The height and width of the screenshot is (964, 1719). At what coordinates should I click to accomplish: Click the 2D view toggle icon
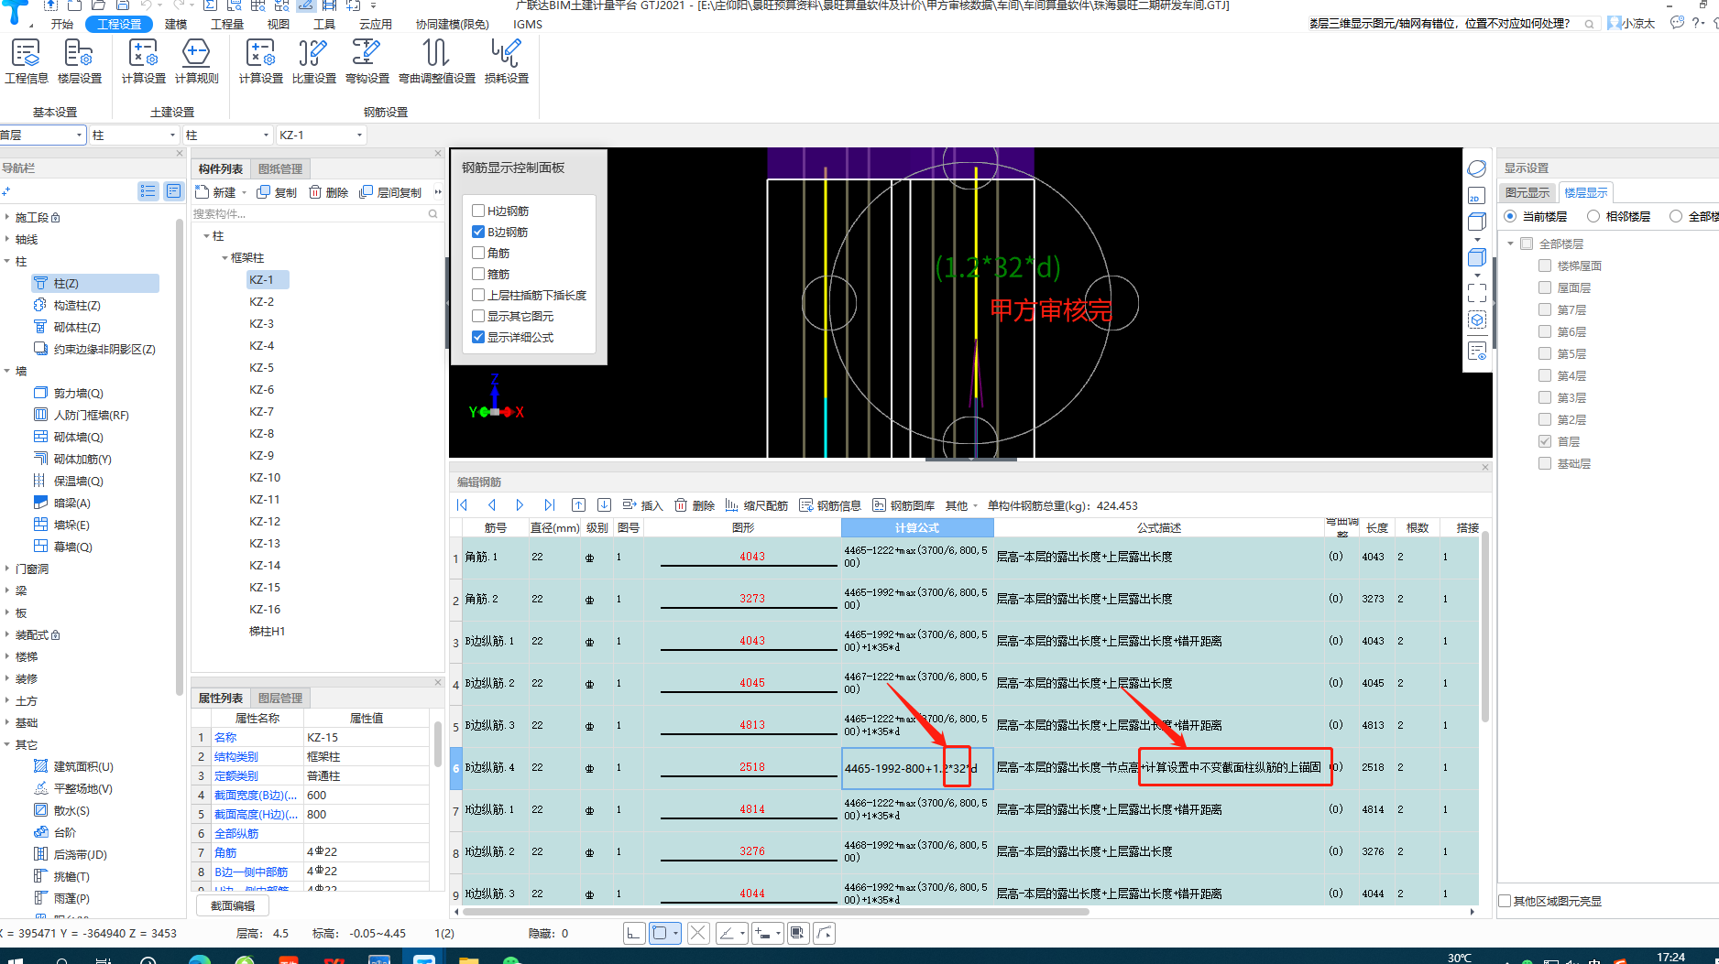[x=1476, y=196]
